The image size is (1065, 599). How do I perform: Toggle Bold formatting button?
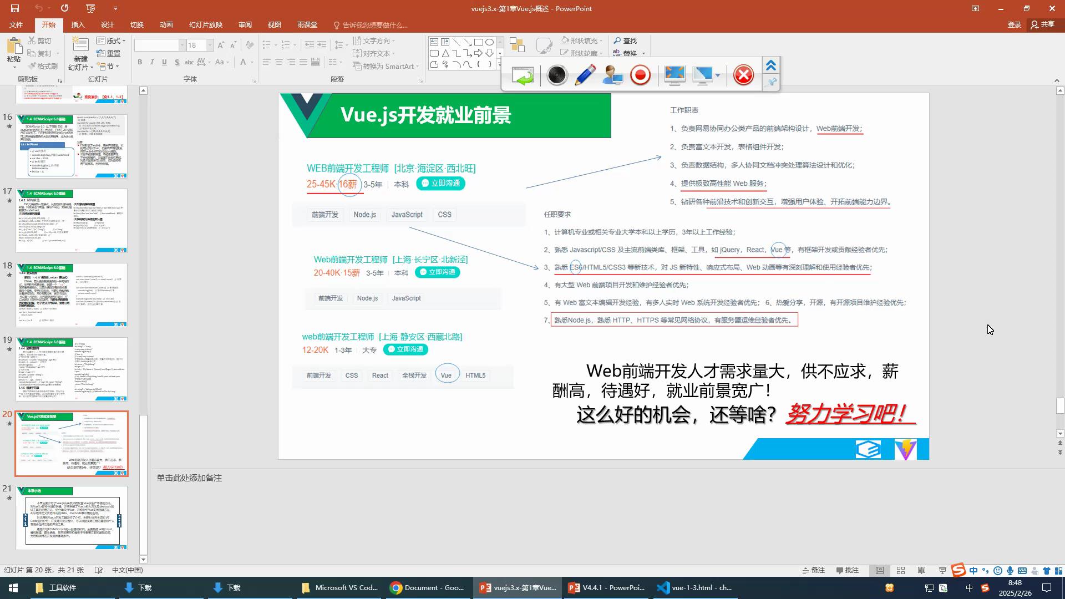coord(140,62)
